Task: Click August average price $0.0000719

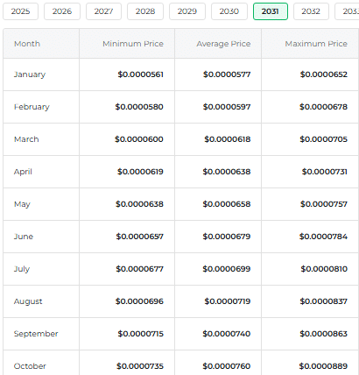Action: click(x=228, y=301)
